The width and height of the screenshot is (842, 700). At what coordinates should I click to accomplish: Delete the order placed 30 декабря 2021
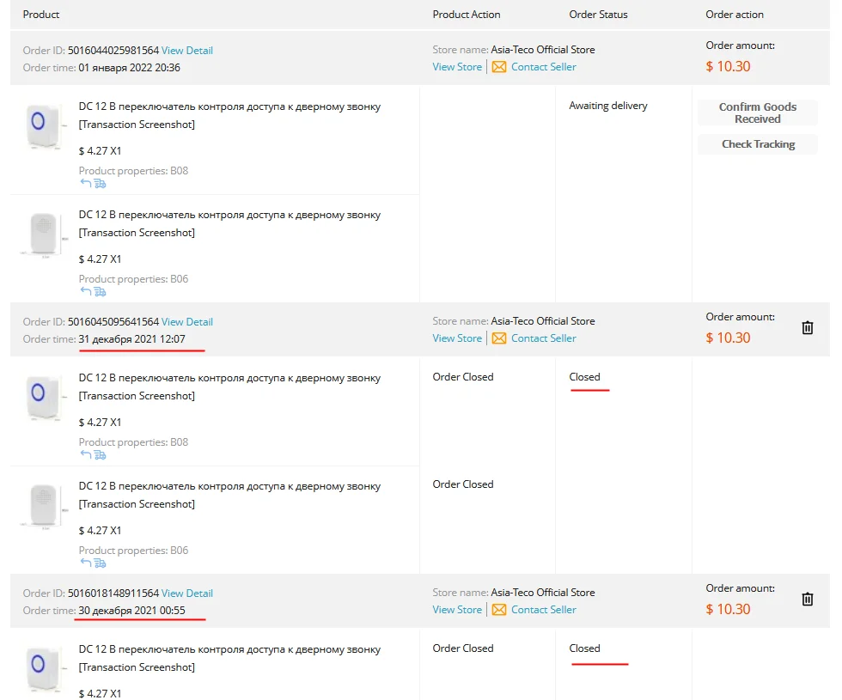pyautogui.click(x=808, y=599)
